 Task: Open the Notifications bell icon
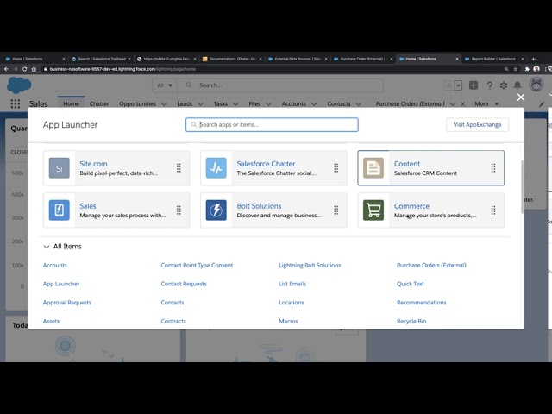[517, 85]
